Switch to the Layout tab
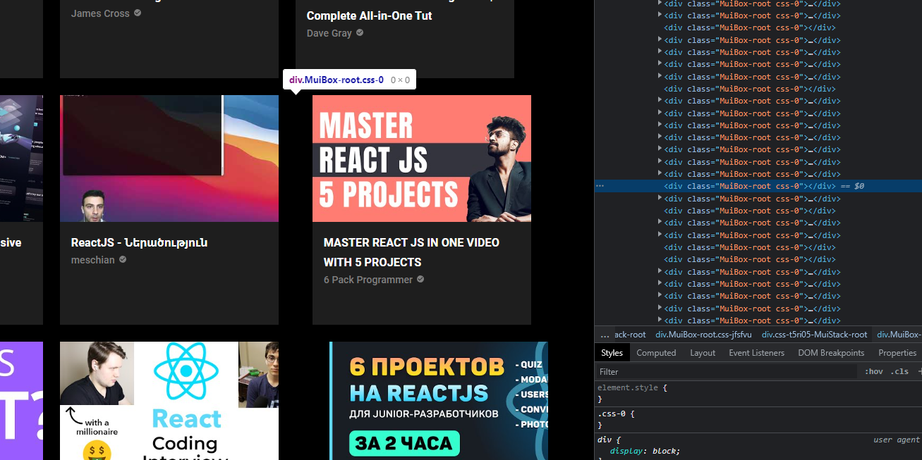 pyautogui.click(x=703, y=352)
